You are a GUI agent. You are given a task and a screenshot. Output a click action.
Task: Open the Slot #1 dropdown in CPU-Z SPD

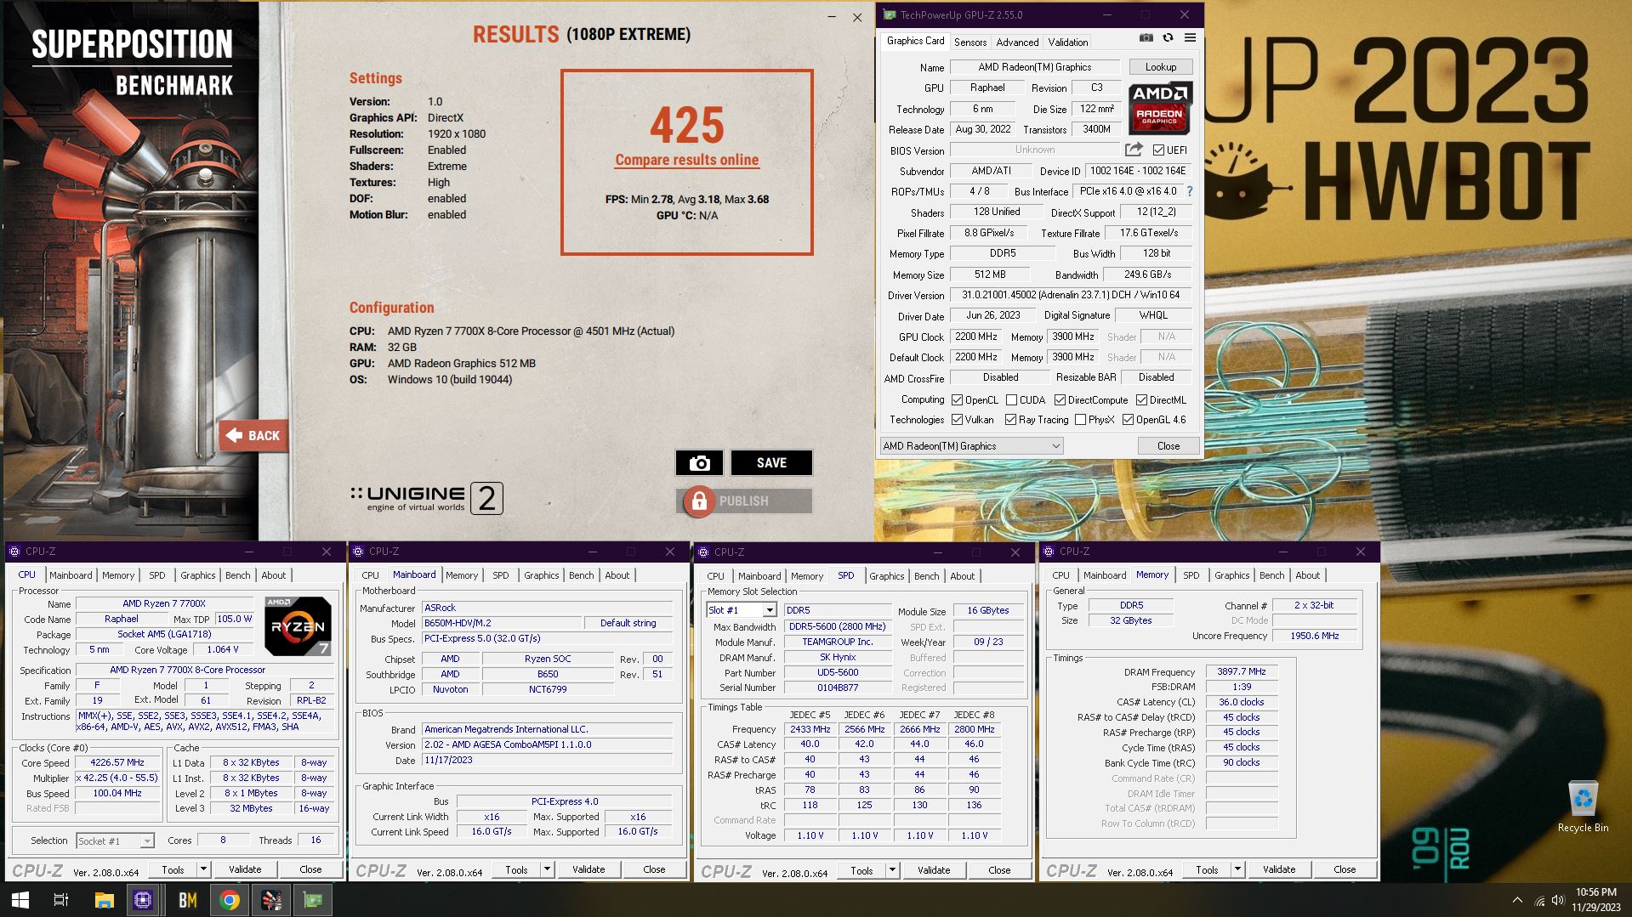coord(741,610)
